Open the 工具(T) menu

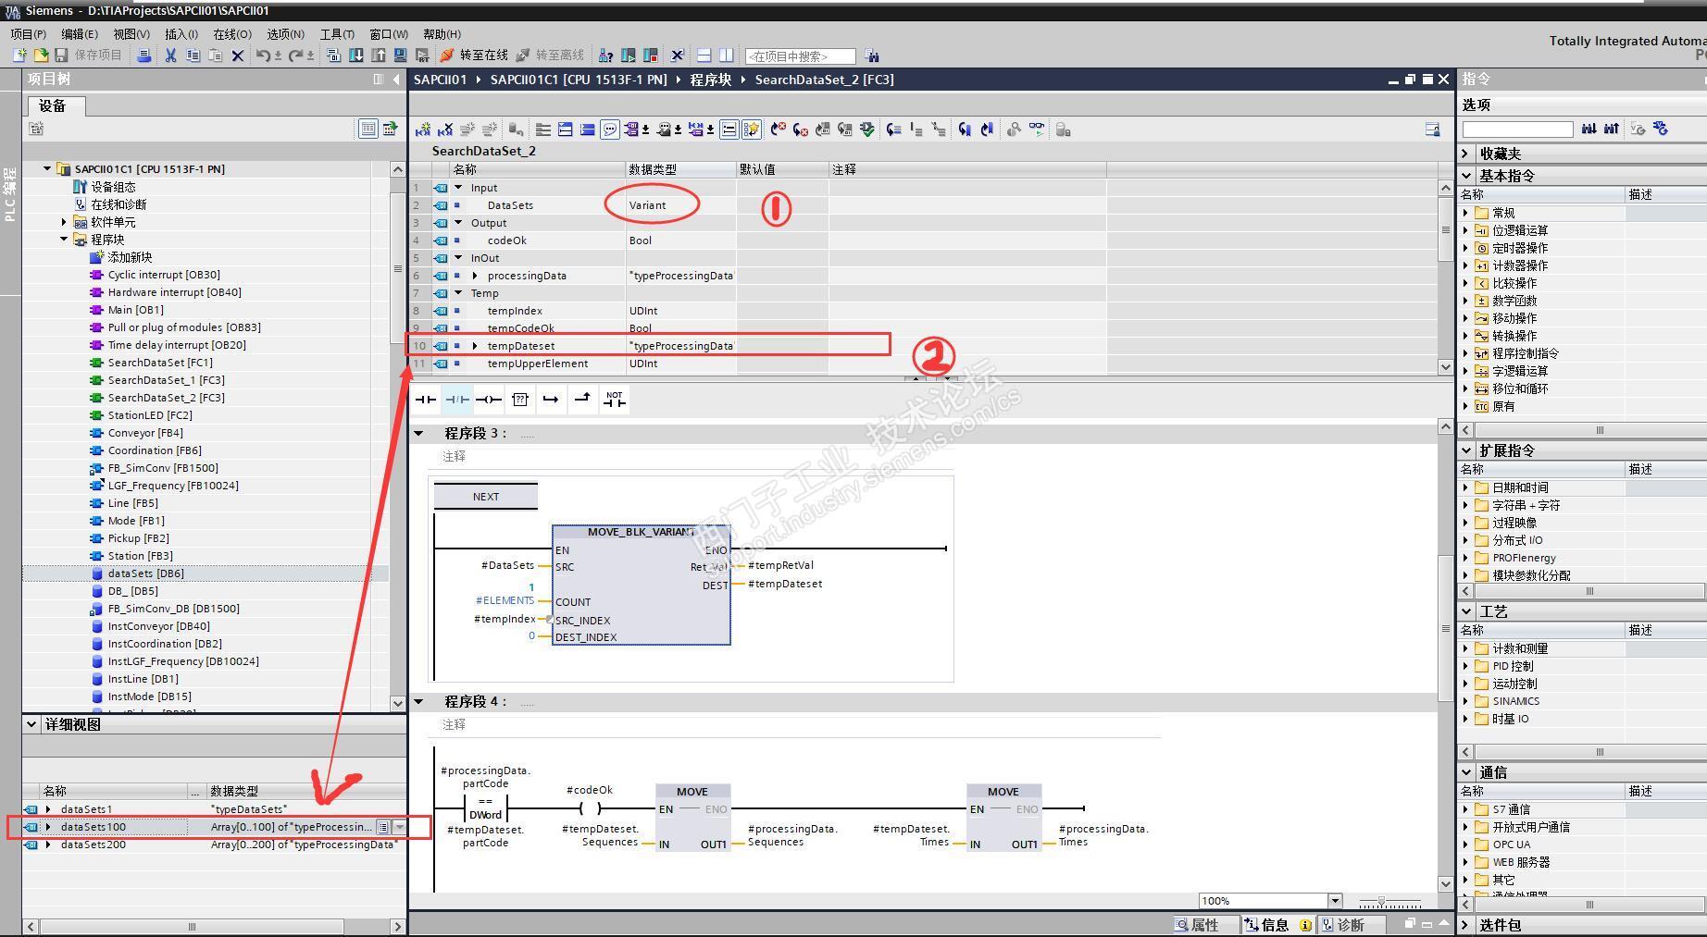pos(337,34)
